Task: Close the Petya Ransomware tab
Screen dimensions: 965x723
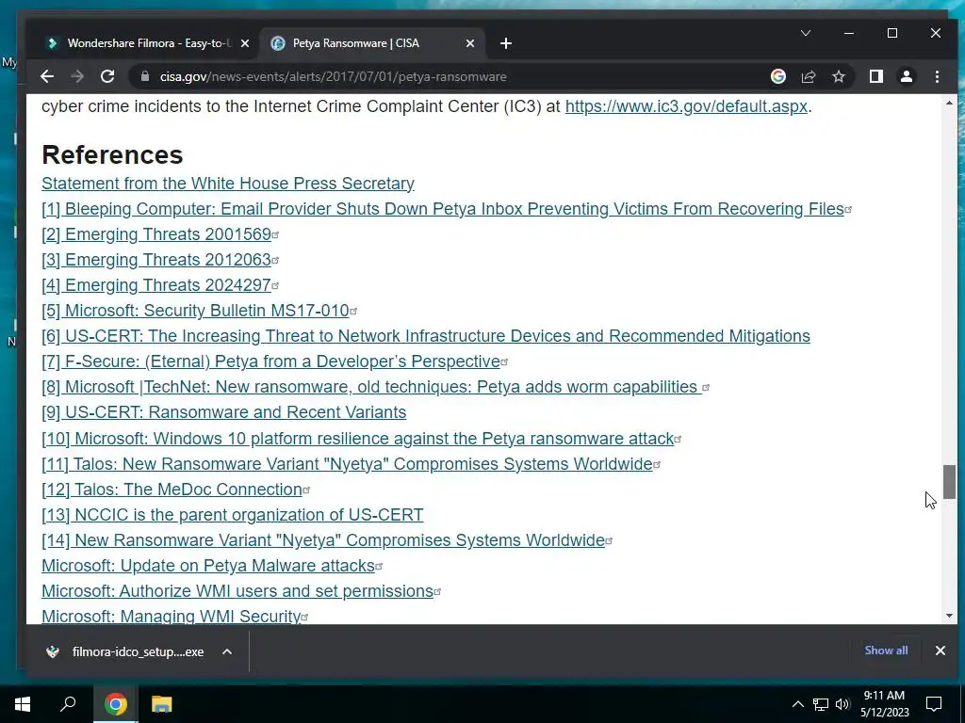Action: coord(470,43)
